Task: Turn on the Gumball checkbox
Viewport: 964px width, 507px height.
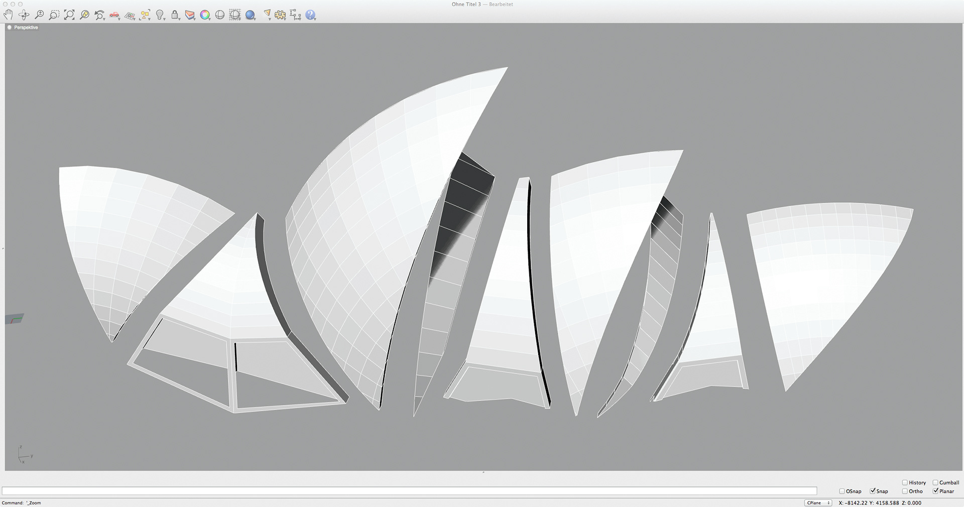Action: pyautogui.click(x=935, y=482)
